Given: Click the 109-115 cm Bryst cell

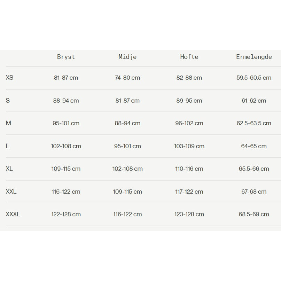Looking at the screenshot, I should point(66,169).
